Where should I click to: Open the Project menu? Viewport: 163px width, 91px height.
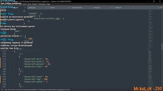point(35,4)
